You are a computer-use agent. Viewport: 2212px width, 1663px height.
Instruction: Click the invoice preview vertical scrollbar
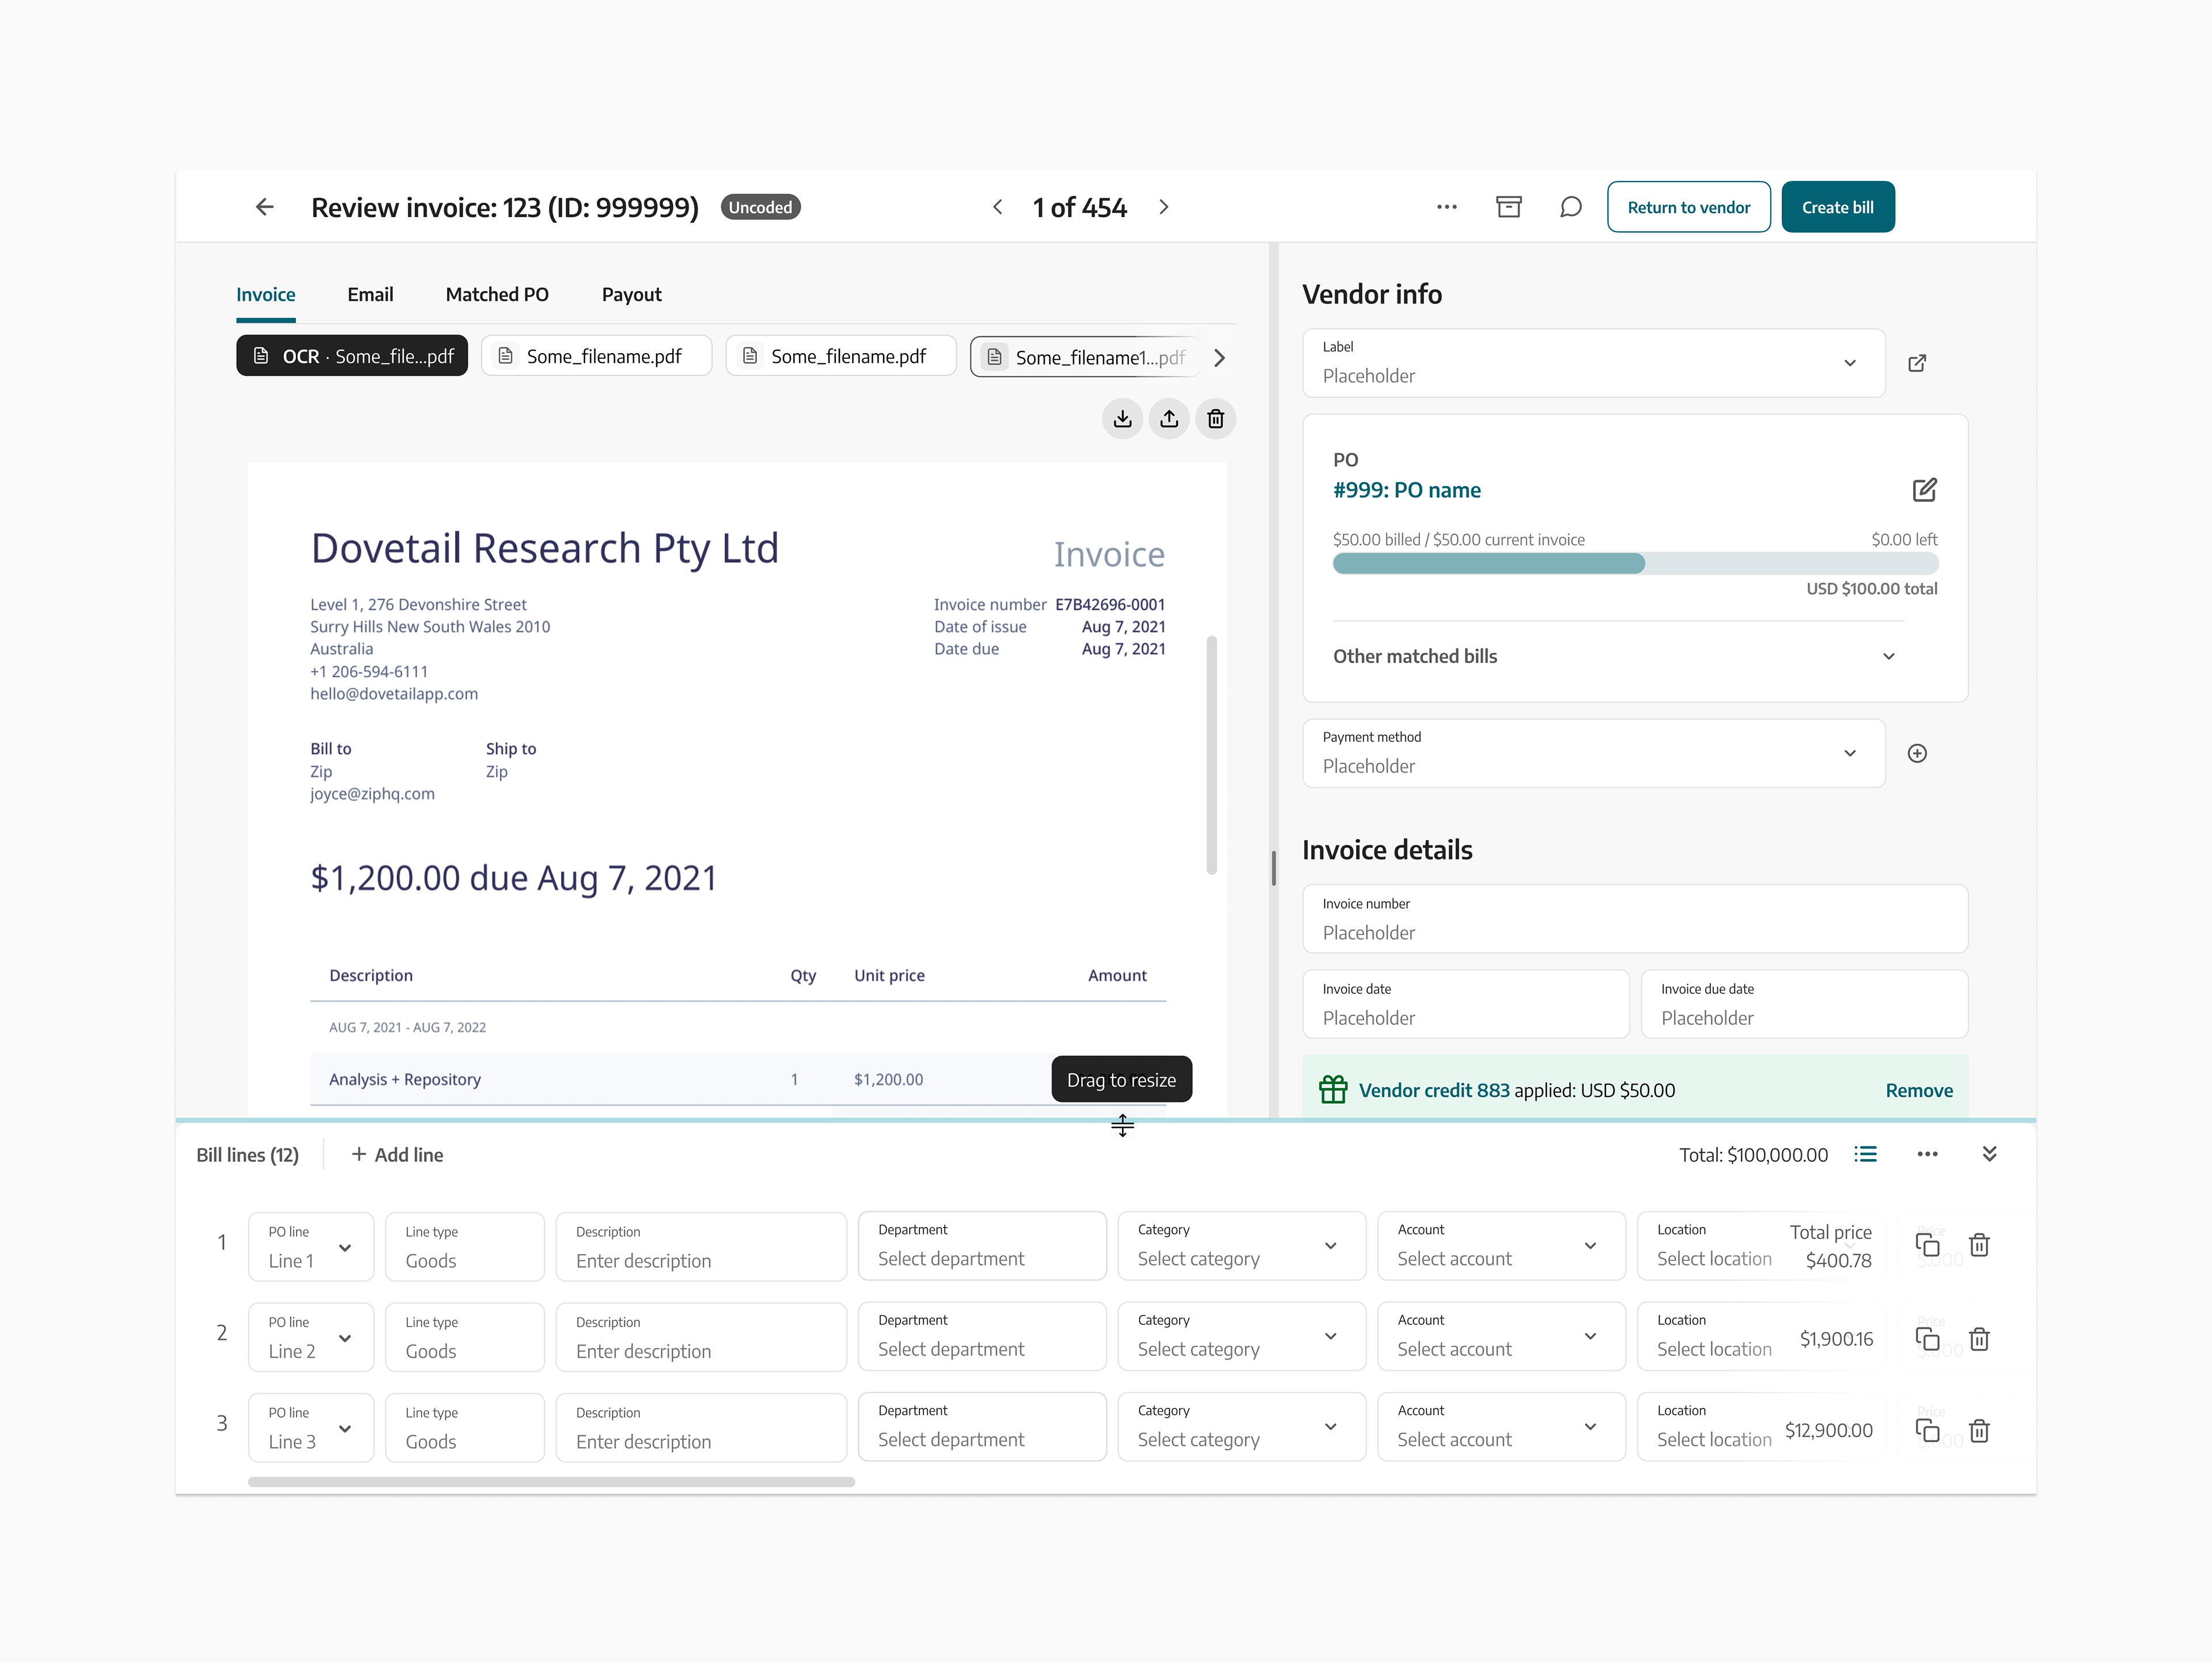coord(1212,755)
